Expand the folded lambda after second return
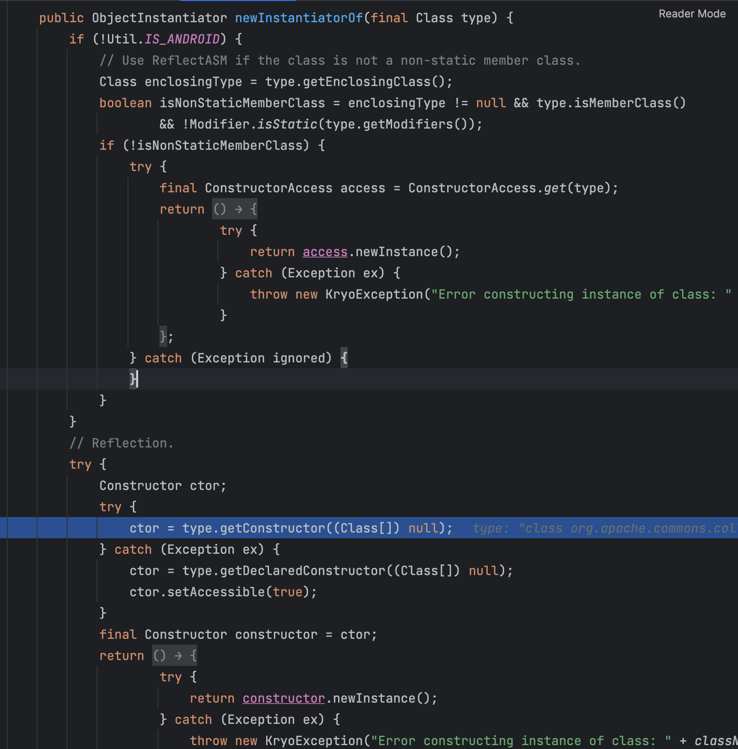 174,656
